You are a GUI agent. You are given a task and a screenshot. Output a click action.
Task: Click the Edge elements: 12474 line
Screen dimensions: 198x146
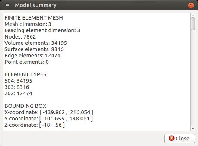(32, 56)
